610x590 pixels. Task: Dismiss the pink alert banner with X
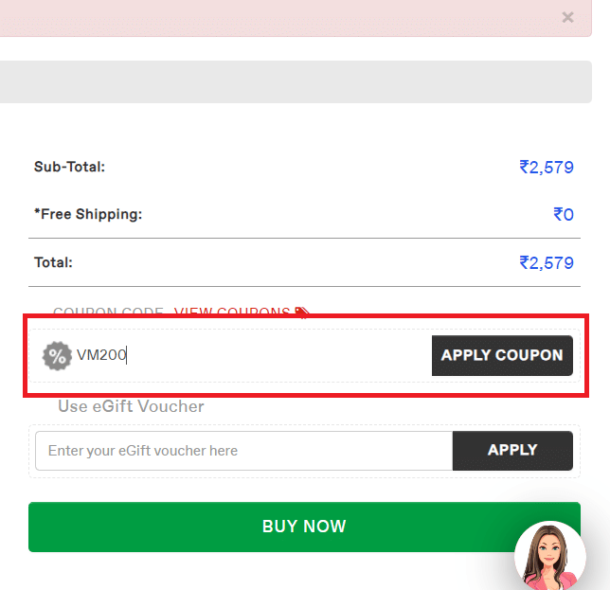click(x=567, y=17)
